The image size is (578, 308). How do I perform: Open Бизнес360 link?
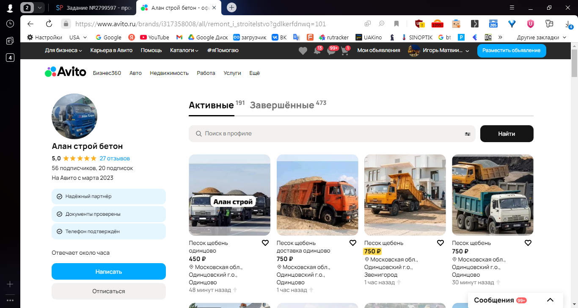point(107,73)
